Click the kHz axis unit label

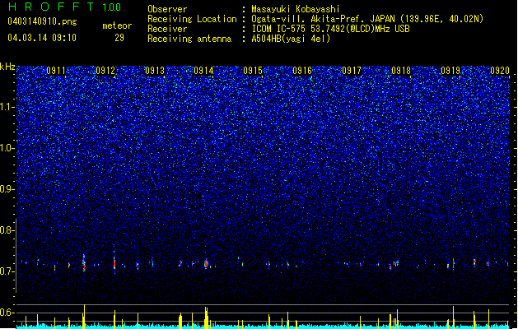coord(7,67)
